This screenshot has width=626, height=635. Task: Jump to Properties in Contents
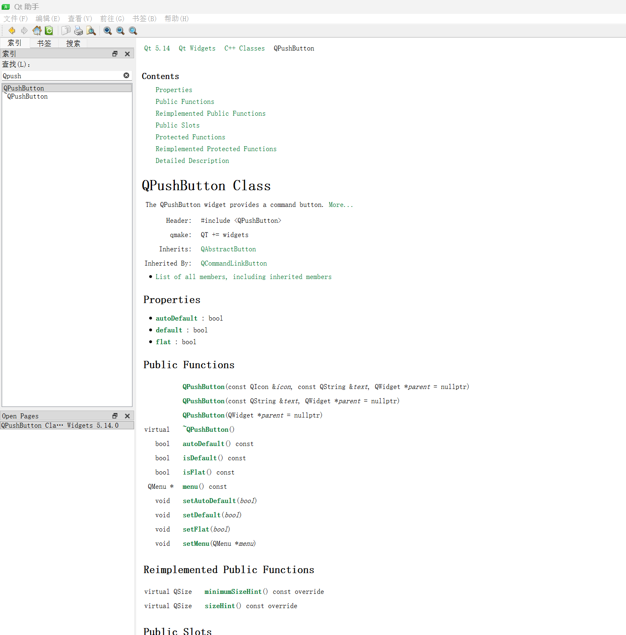174,90
